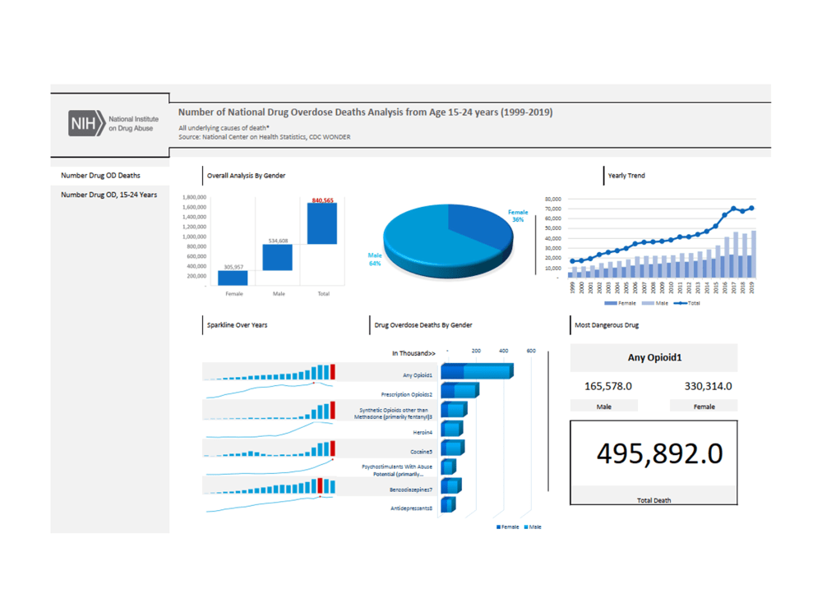Select the Total bar labeled 840,565
Screen dimensions: 822x616
pos(322,223)
